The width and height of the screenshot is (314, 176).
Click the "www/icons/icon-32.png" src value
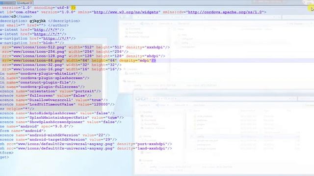38,65
